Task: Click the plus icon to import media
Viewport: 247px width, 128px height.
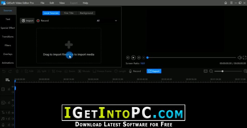Action: pyautogui.click(x=69, y=45)
